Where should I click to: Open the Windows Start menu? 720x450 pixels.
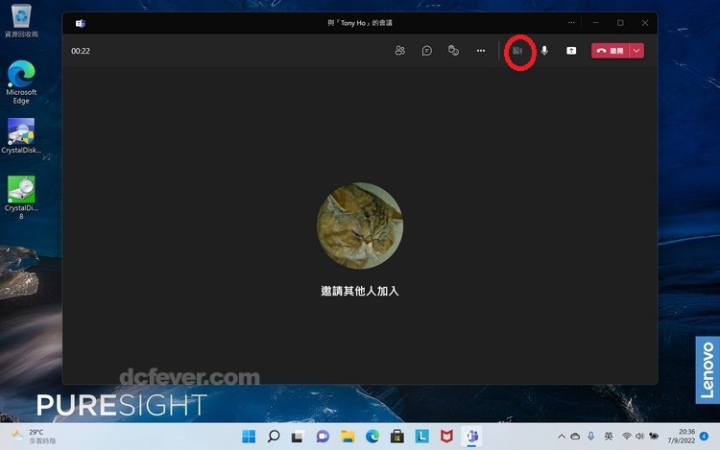249,437
